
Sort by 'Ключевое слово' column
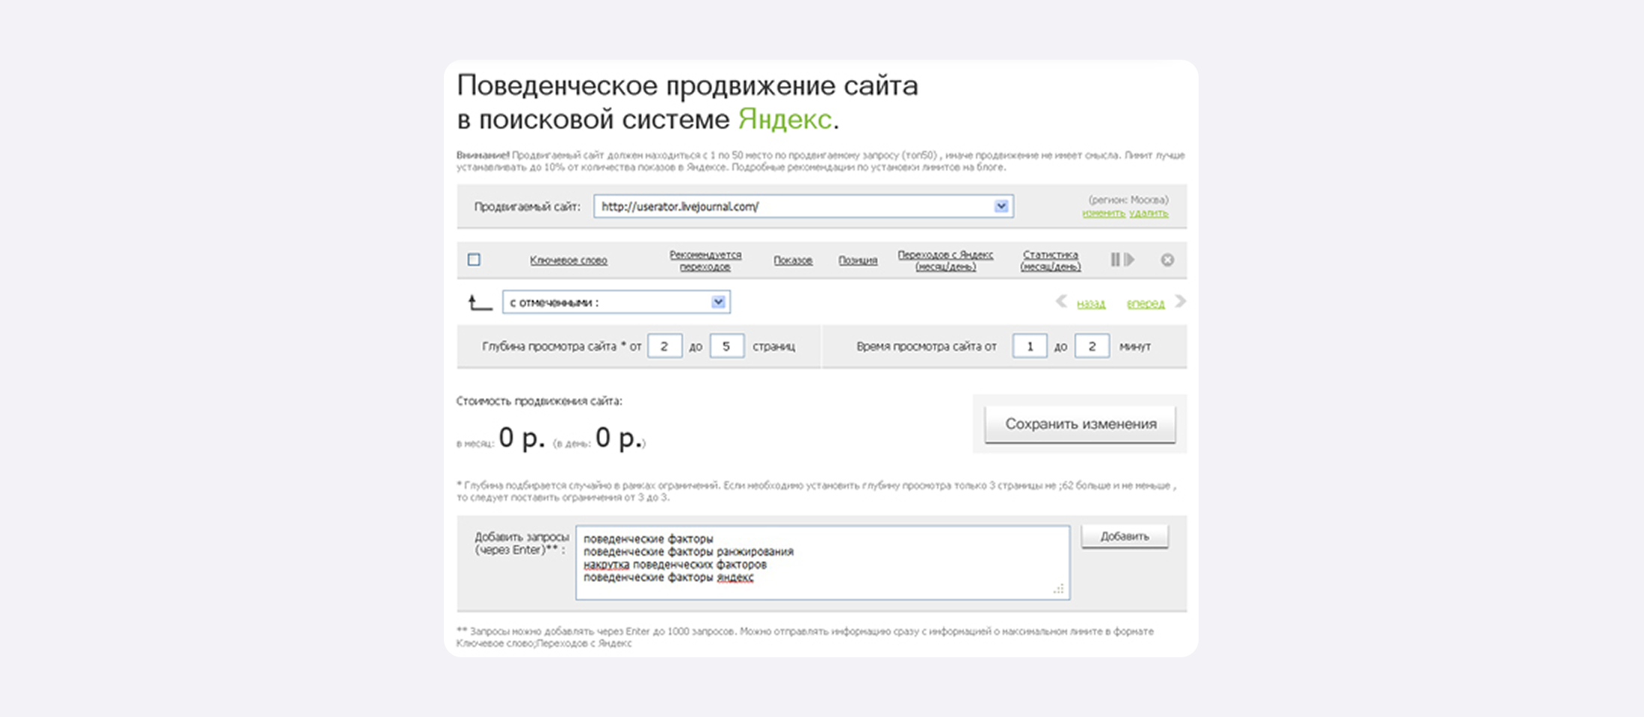point(569,260)
